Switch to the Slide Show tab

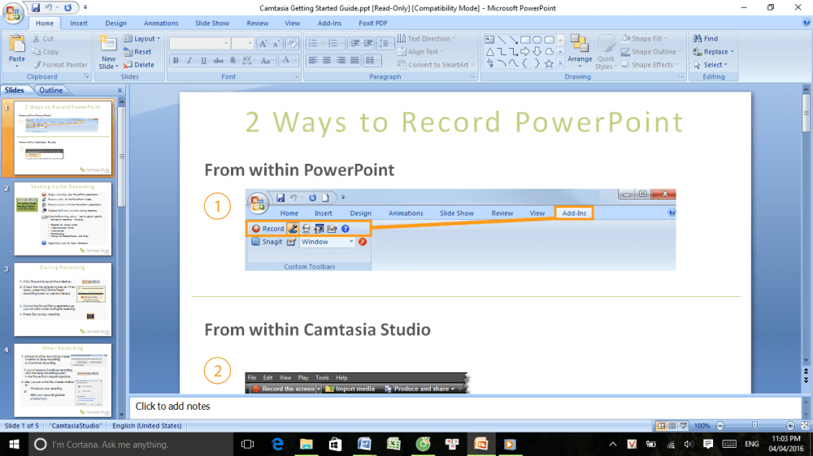pos(212,24)
